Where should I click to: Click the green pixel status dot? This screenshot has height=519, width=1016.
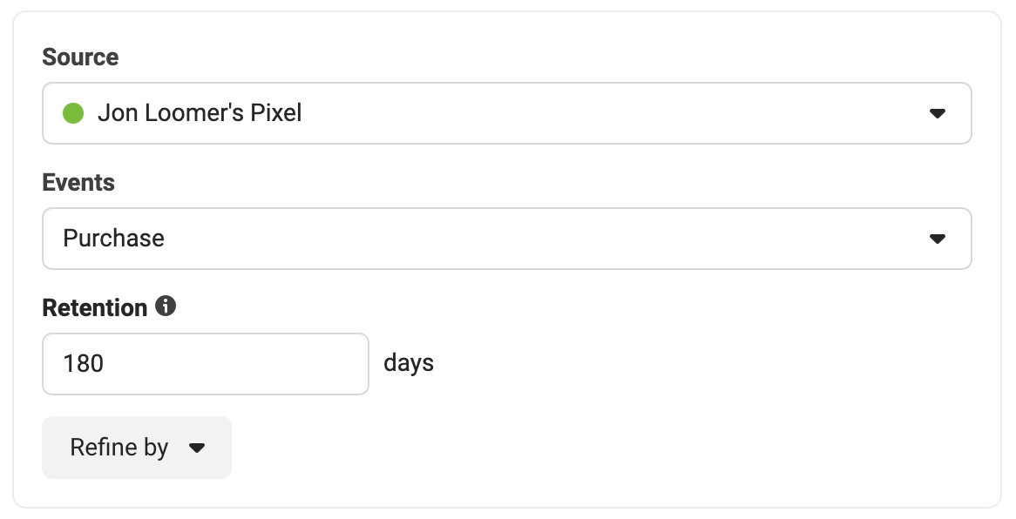(73, 112)
